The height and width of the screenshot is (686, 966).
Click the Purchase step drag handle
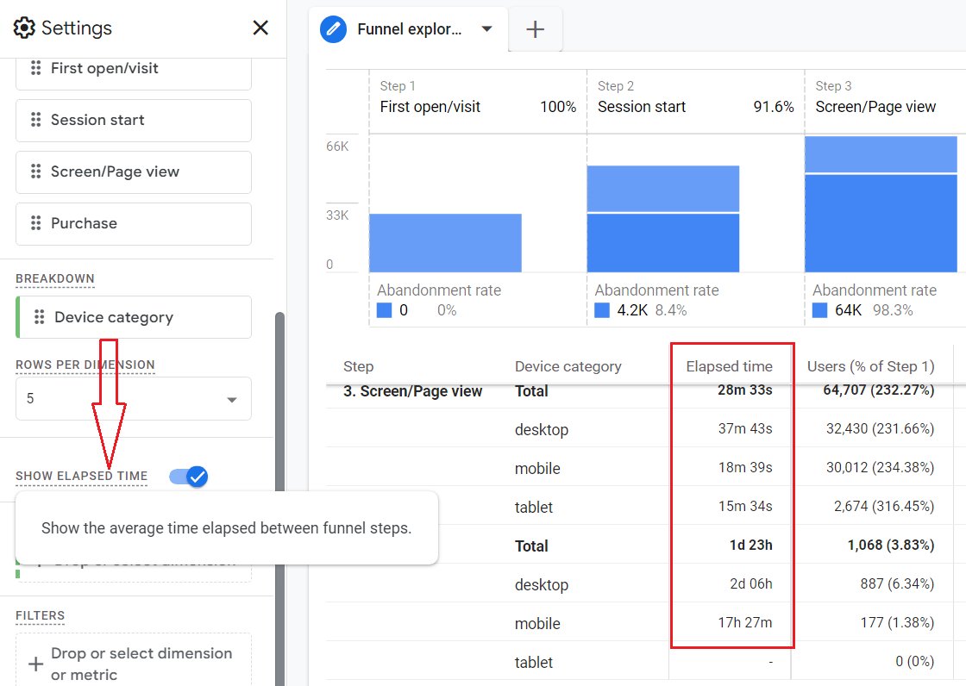click(x=34, y=222)
